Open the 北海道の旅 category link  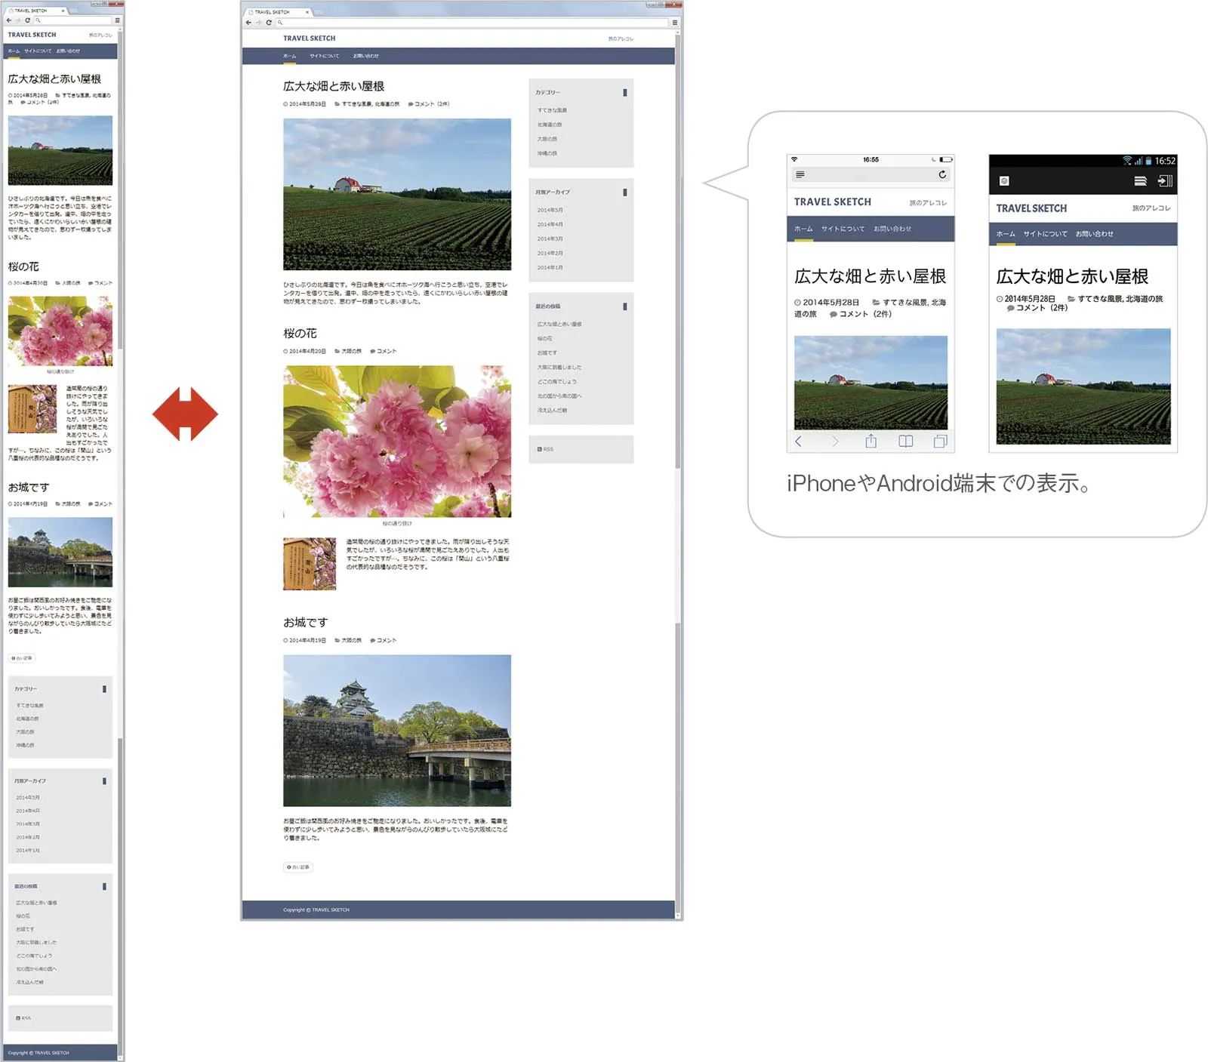[x=550, y=124]
